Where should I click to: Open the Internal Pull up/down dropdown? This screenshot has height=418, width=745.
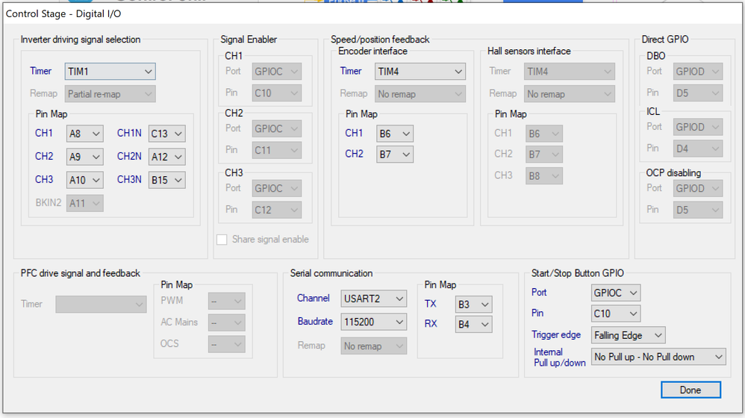click(658, 357)
